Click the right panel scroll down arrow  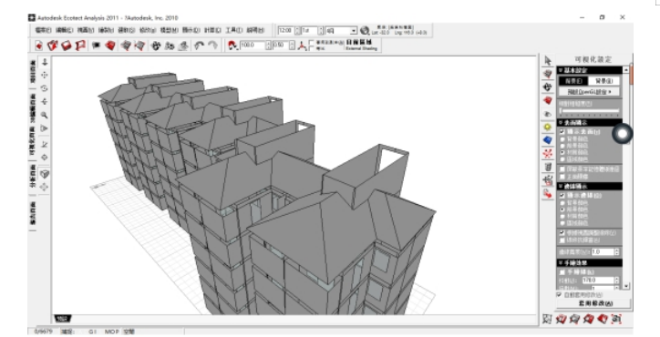pyautogui.click(x=627, y=286)
